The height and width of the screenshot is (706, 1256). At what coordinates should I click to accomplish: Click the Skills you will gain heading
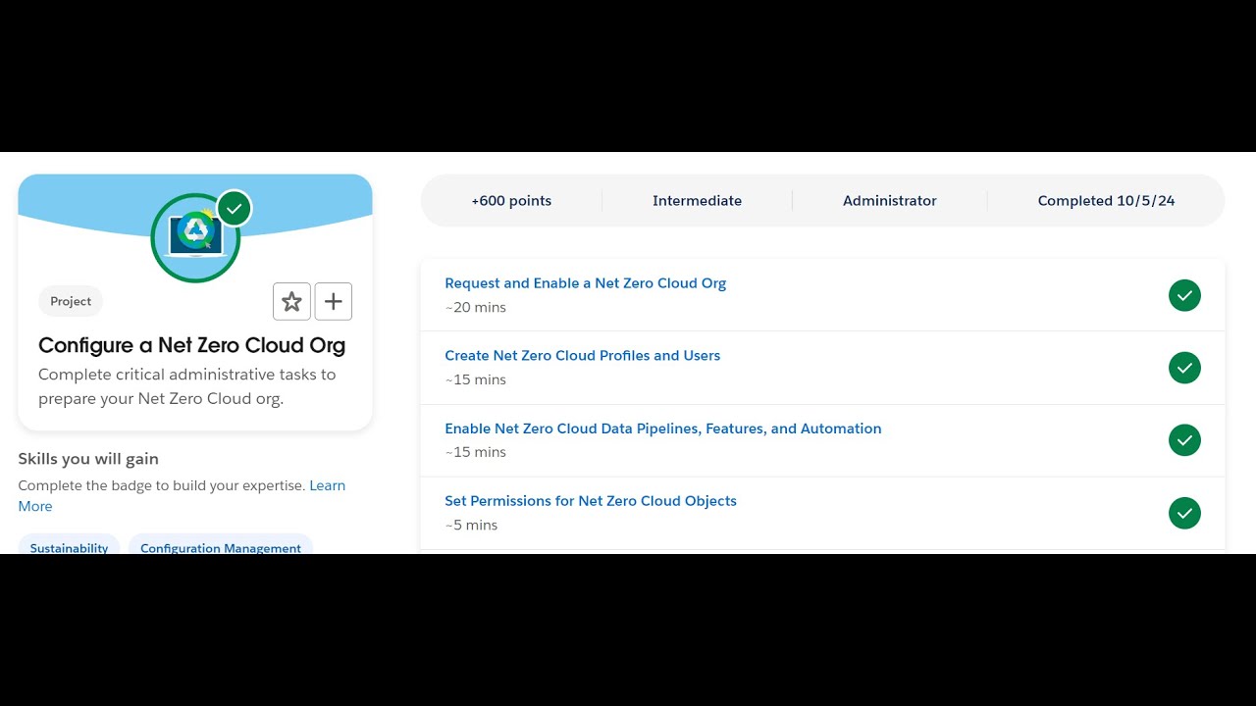click(x=88, y=459)
